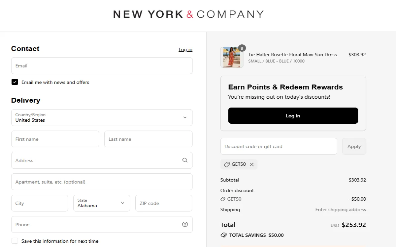Click the Log in link in the Contact section
The height and width of the screenshot is (247, 396).
coord(185,49)
